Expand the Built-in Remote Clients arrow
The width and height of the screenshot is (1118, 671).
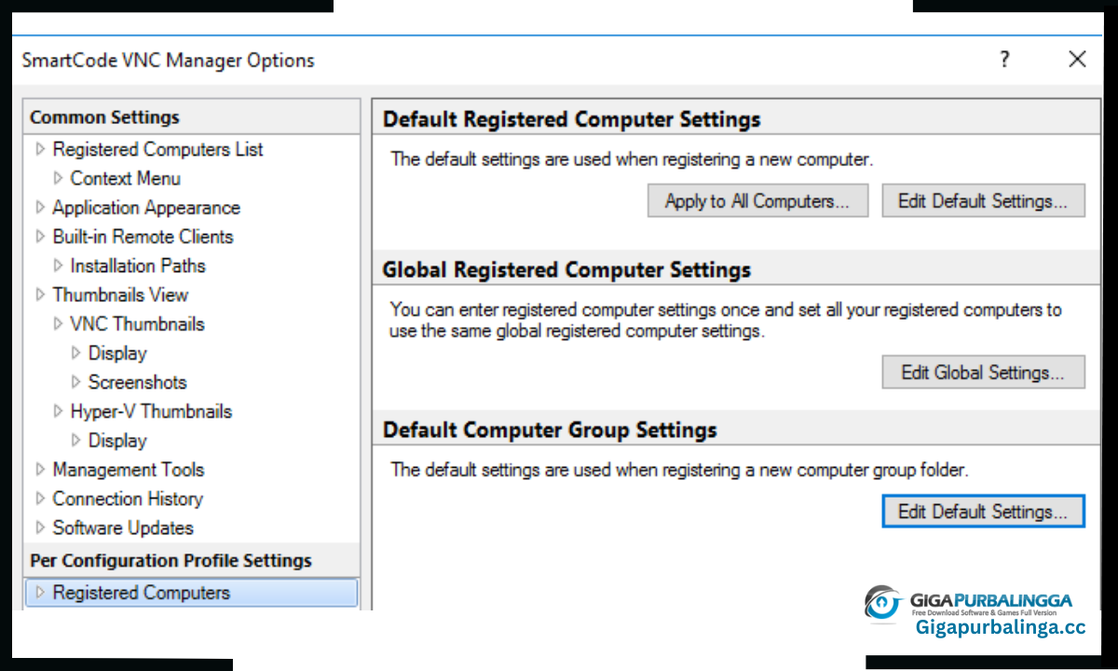coord(40,237)
